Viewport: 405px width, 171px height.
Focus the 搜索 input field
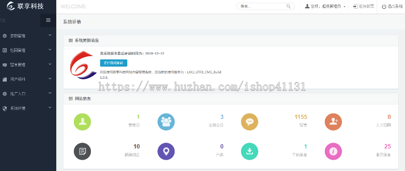[265, 6]
